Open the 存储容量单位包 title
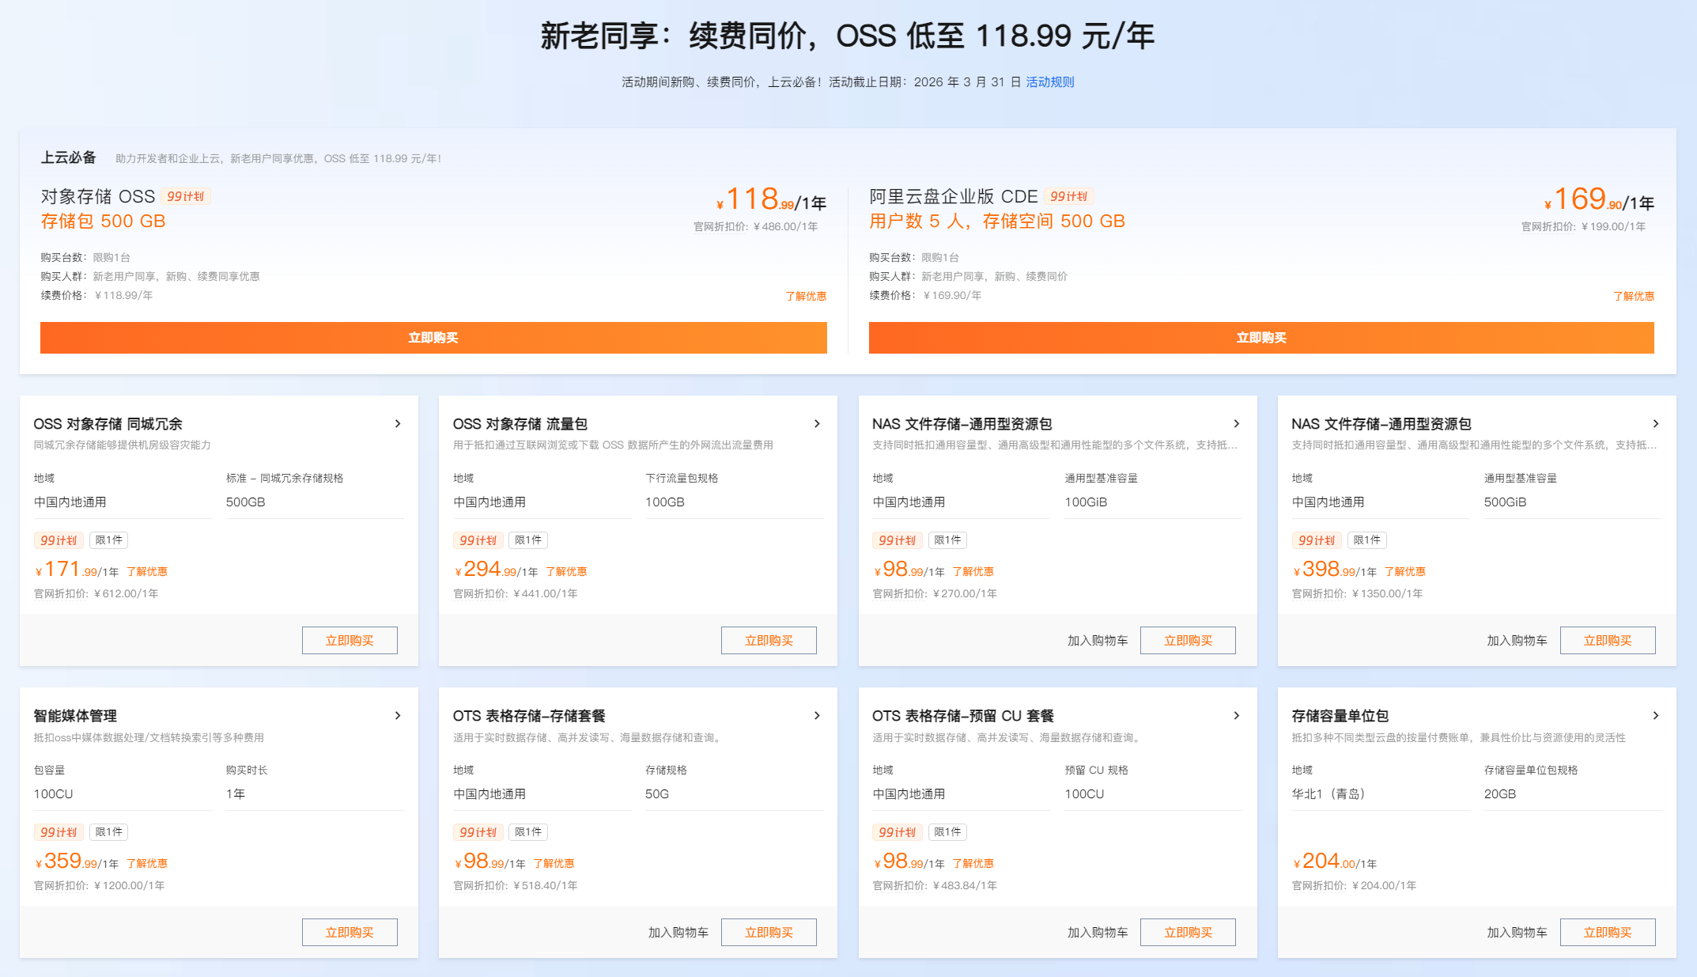Screen dimensions: 1697x977 [1340, 716]
